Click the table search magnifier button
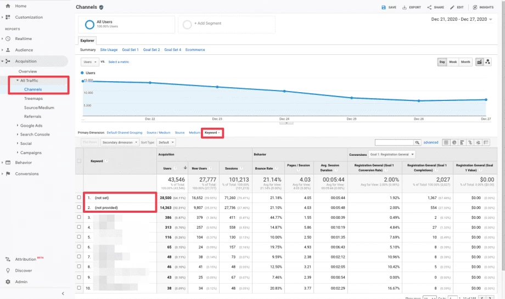This screenshot has width=505, height=299. click(x=417, y=142)
